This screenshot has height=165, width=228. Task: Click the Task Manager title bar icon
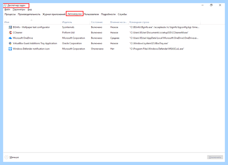pyautogui.click(x=5, y=6)
